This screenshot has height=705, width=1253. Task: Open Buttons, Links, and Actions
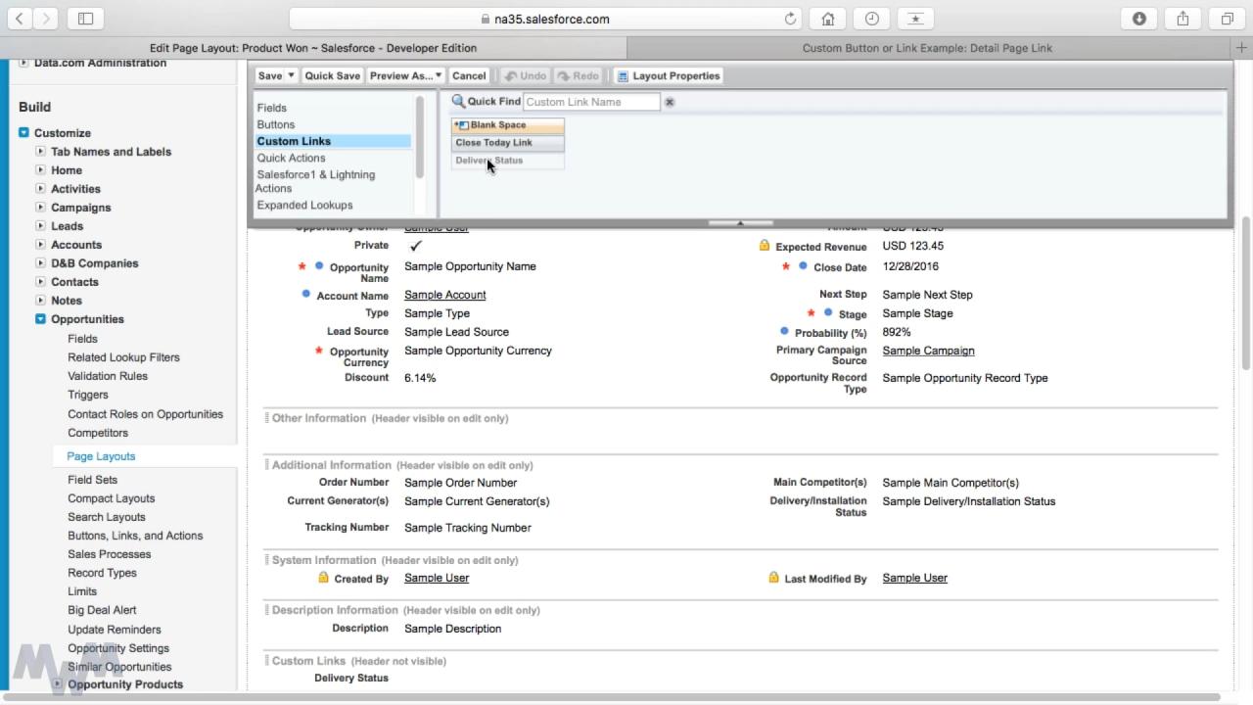pyautogui.click(x=135, y=536)
